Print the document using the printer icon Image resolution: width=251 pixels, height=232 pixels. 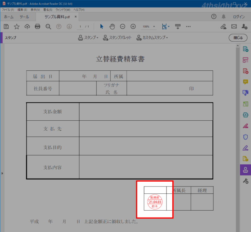pos(38,27)
